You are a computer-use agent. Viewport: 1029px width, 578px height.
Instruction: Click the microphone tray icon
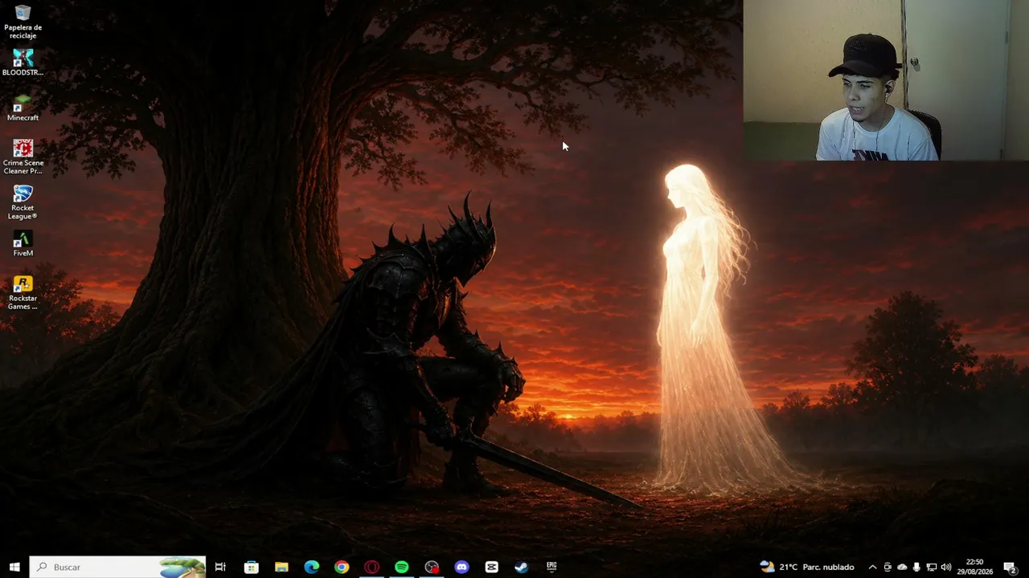(916, 567)
